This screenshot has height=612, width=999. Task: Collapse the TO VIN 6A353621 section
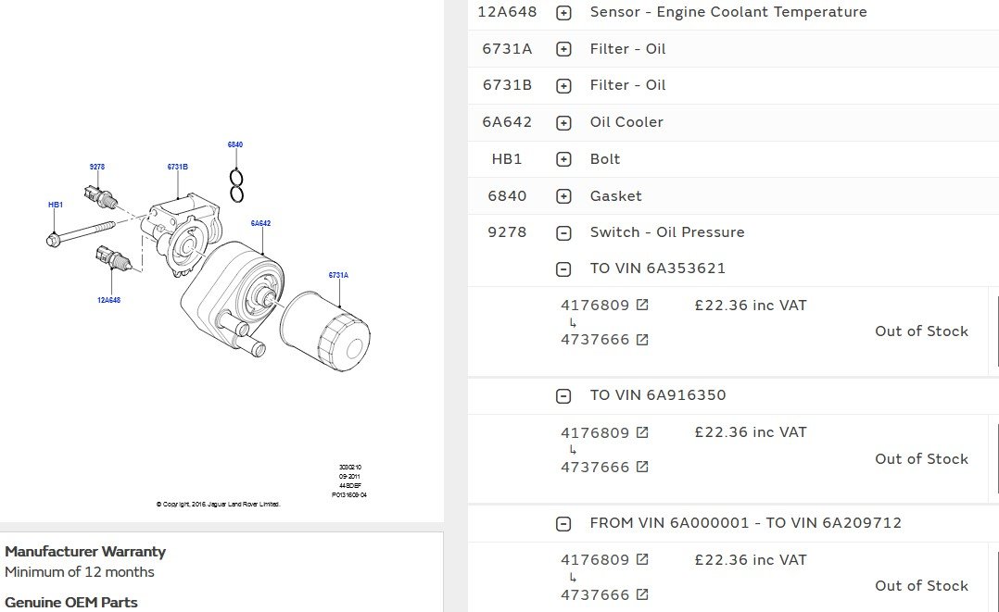(563, 269)
